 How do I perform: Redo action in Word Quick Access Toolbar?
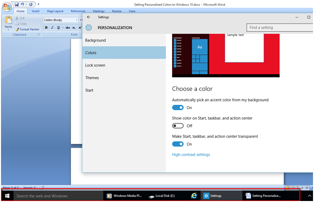pos(30,4)
